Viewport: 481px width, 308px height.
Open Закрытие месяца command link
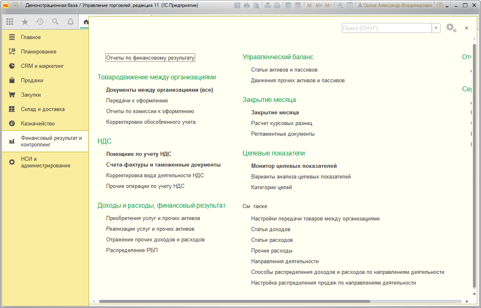(x=275, y=112)
